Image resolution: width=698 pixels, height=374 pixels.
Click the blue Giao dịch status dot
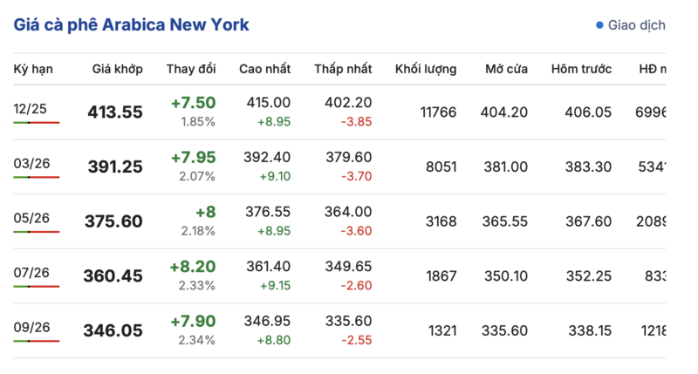point(599,25)
